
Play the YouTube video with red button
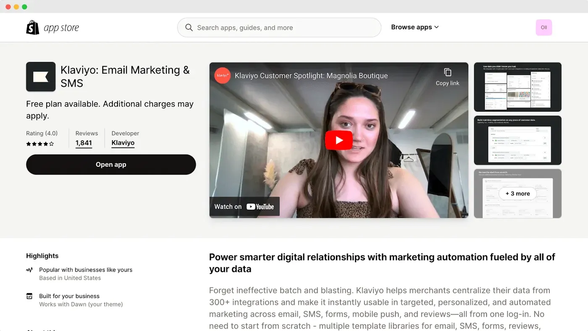(x=339, y=140)
